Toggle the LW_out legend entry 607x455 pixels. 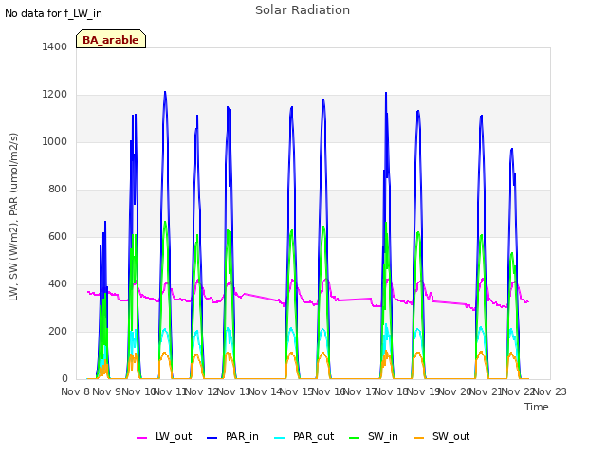(164, 436)
